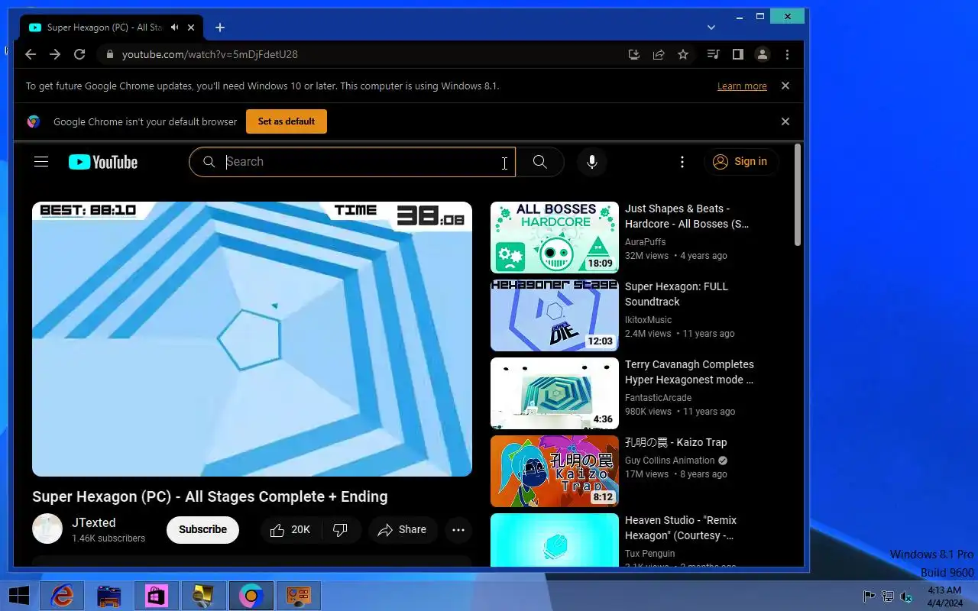Open Kaizo Trap video thumbnail
This screenshot has height=611, width=978.
[555, 471]
